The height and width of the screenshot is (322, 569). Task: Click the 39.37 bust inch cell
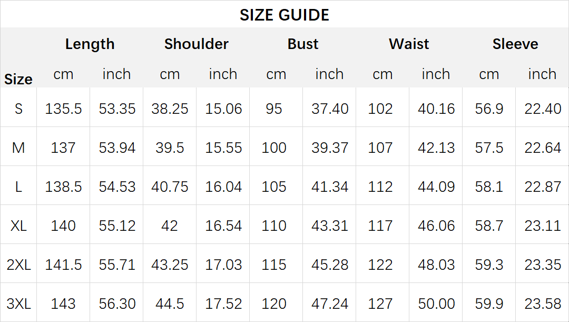pos(329,148)
